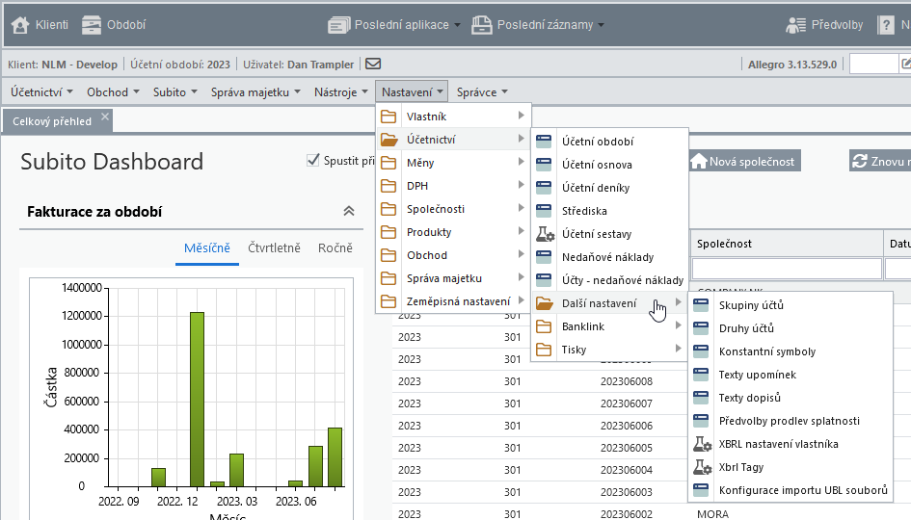The image size is (911, 520).
Task: Open the Obchod menu bar dropdown
Action: click(114, 91)
